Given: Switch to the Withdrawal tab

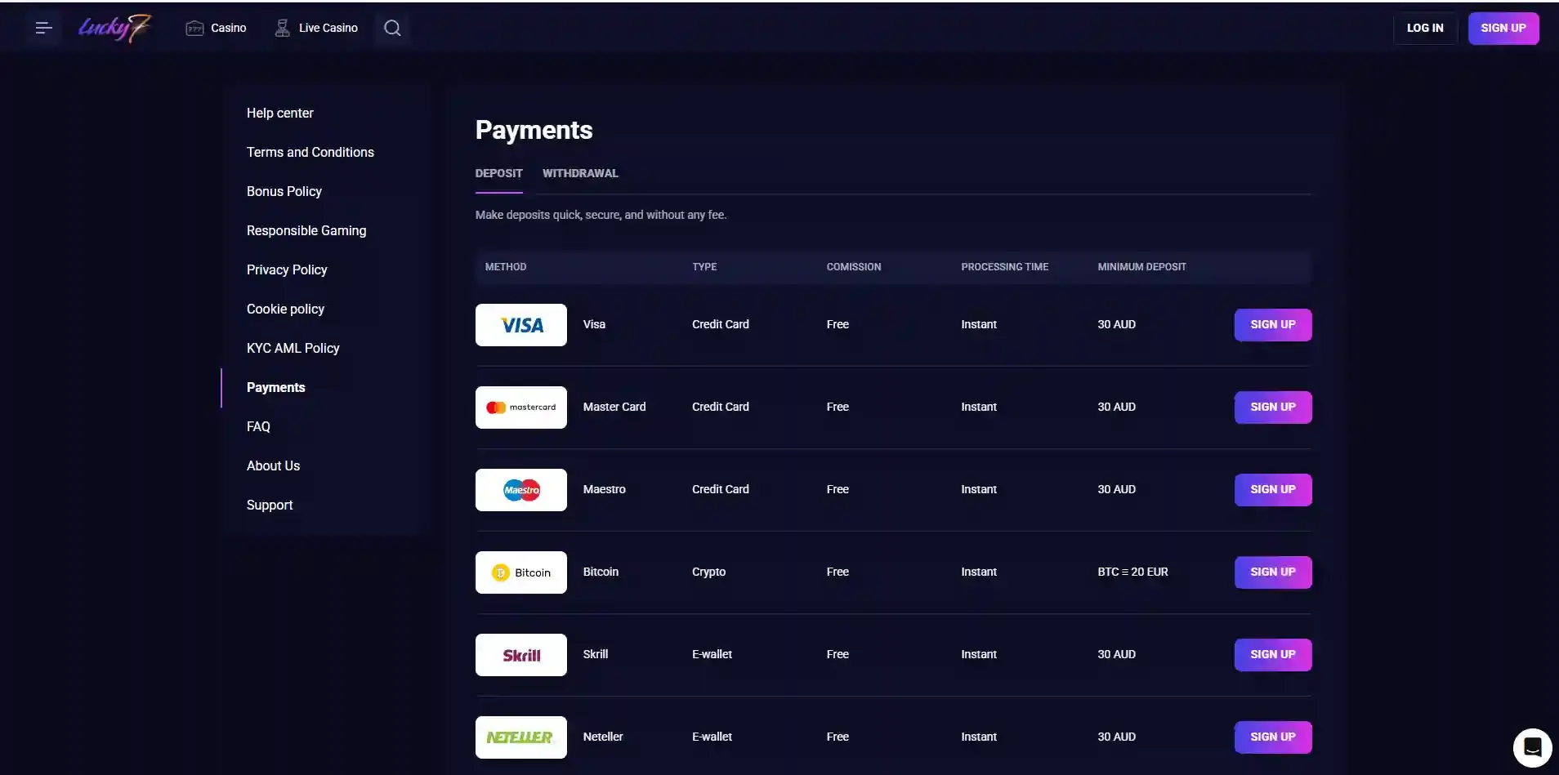Looking at the screenshot, I should (x=580, y=173).
